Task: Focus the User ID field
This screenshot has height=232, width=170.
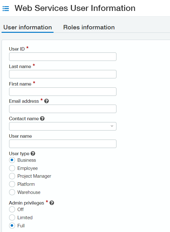Action: (x=63, y=57)
